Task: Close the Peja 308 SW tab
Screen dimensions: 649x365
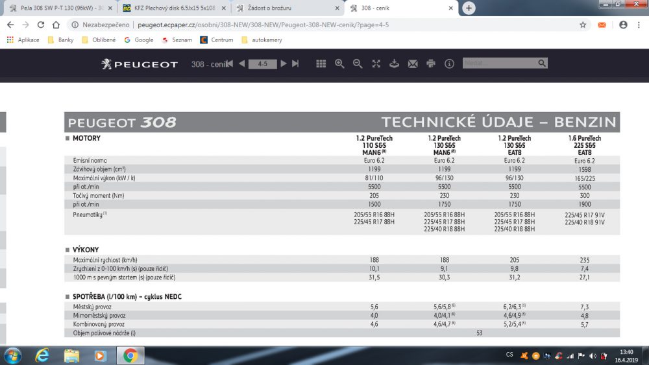Action: click(x=110, y=8)
